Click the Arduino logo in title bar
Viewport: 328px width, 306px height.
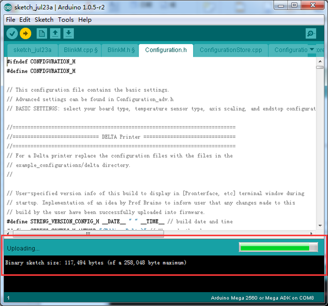pyautogui.click(x=8, y=8)
